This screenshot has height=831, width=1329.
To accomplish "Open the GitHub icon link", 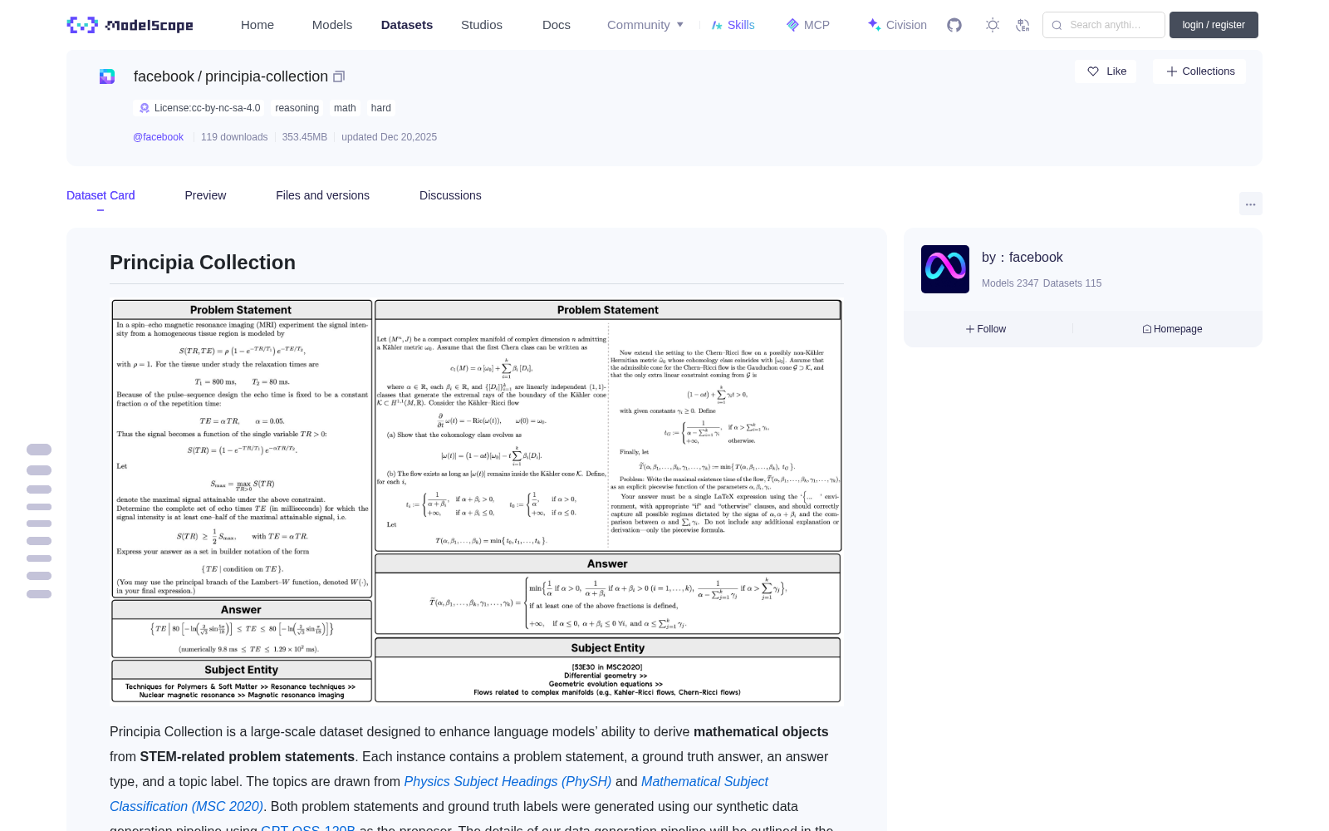I will point(954,25).
